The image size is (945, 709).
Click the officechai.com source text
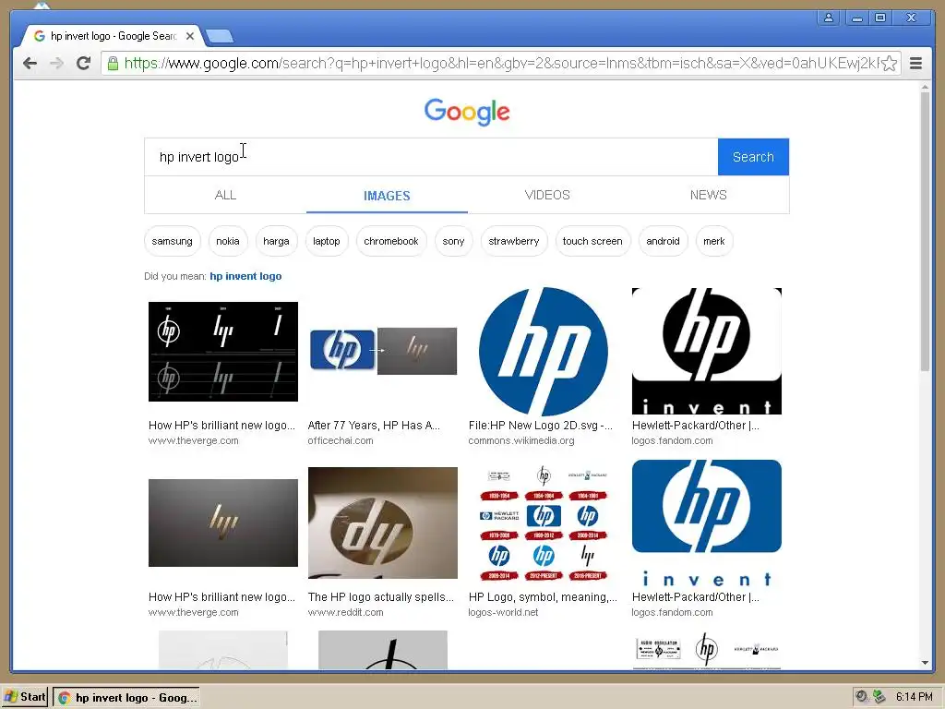pyautogui.click(x=341, y=440)
